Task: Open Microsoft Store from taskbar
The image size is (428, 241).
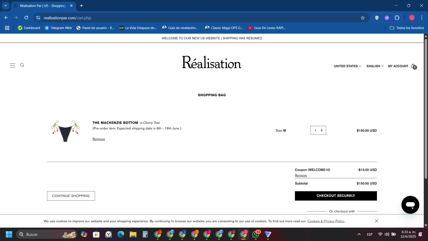Action: pyautogui.click(x=96, y=234)
